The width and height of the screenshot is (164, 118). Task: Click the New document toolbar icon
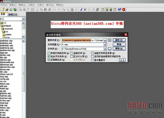point(3,10)
